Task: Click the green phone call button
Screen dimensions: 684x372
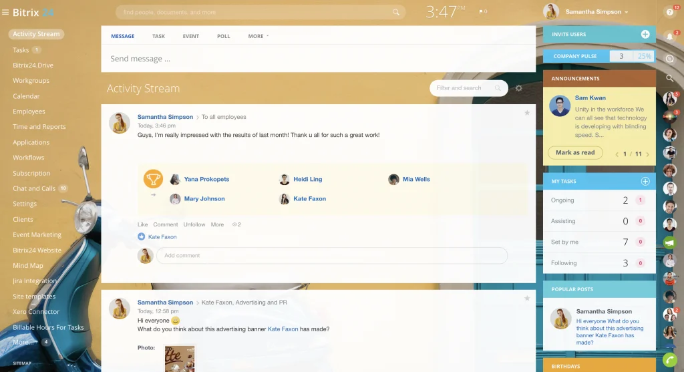Action: [669, 360]
